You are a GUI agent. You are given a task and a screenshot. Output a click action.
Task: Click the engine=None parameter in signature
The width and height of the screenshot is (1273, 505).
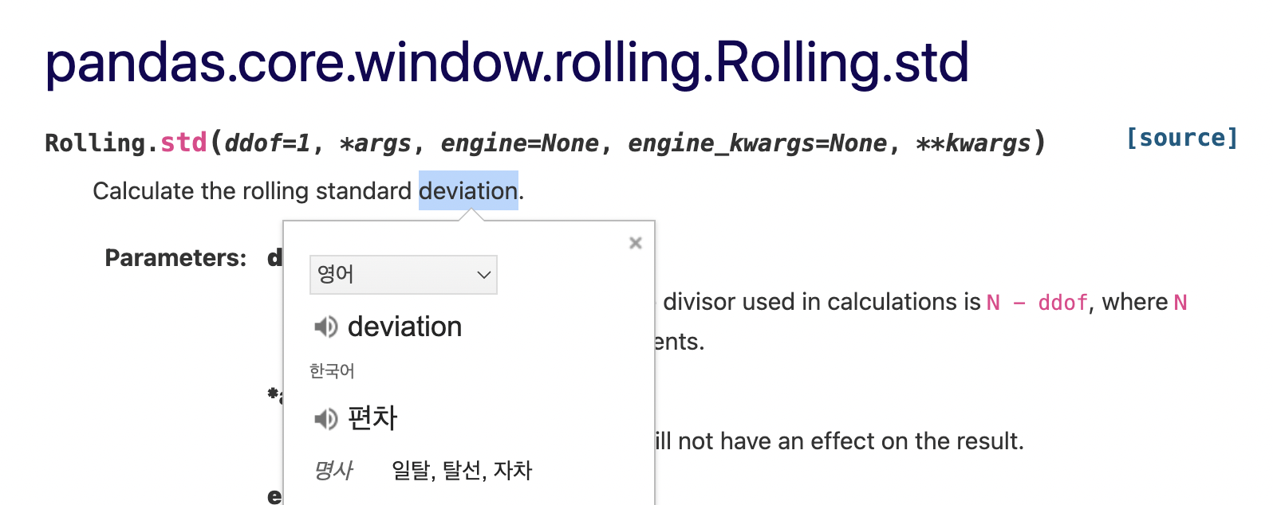click(519, 143)
